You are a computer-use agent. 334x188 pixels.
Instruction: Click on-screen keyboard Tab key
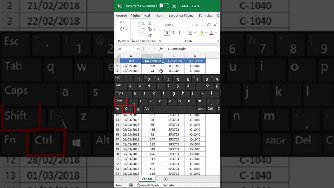click(120, 86)
